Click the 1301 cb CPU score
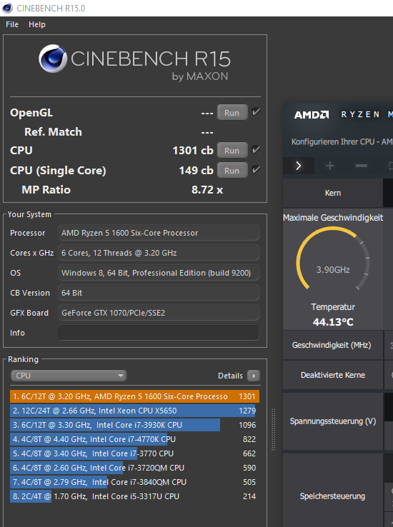The height and width of the screenshot is (527, 393). pyautogui.click(x=193, y=150)
